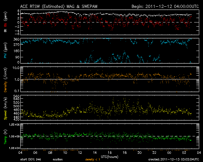Select the Phi (gsm) axis label

point(5,51)
